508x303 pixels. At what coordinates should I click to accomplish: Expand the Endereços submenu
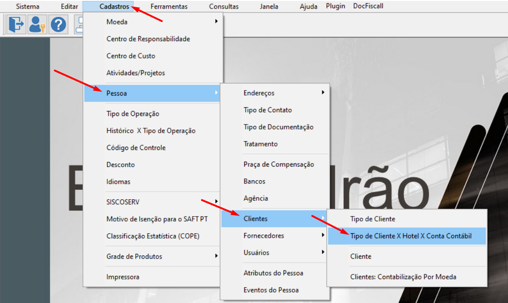pos(275,93)
